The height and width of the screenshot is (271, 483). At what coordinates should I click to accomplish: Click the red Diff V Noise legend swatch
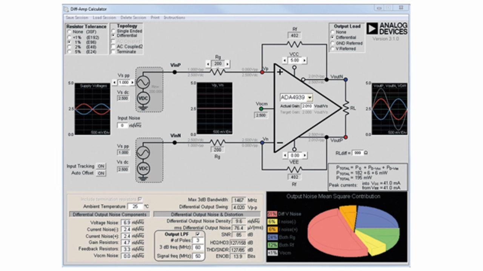(x=272, y=214)
